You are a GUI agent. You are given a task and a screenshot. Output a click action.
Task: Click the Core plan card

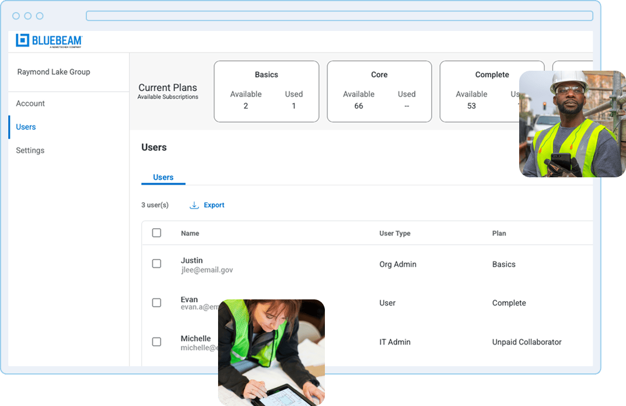379,91
